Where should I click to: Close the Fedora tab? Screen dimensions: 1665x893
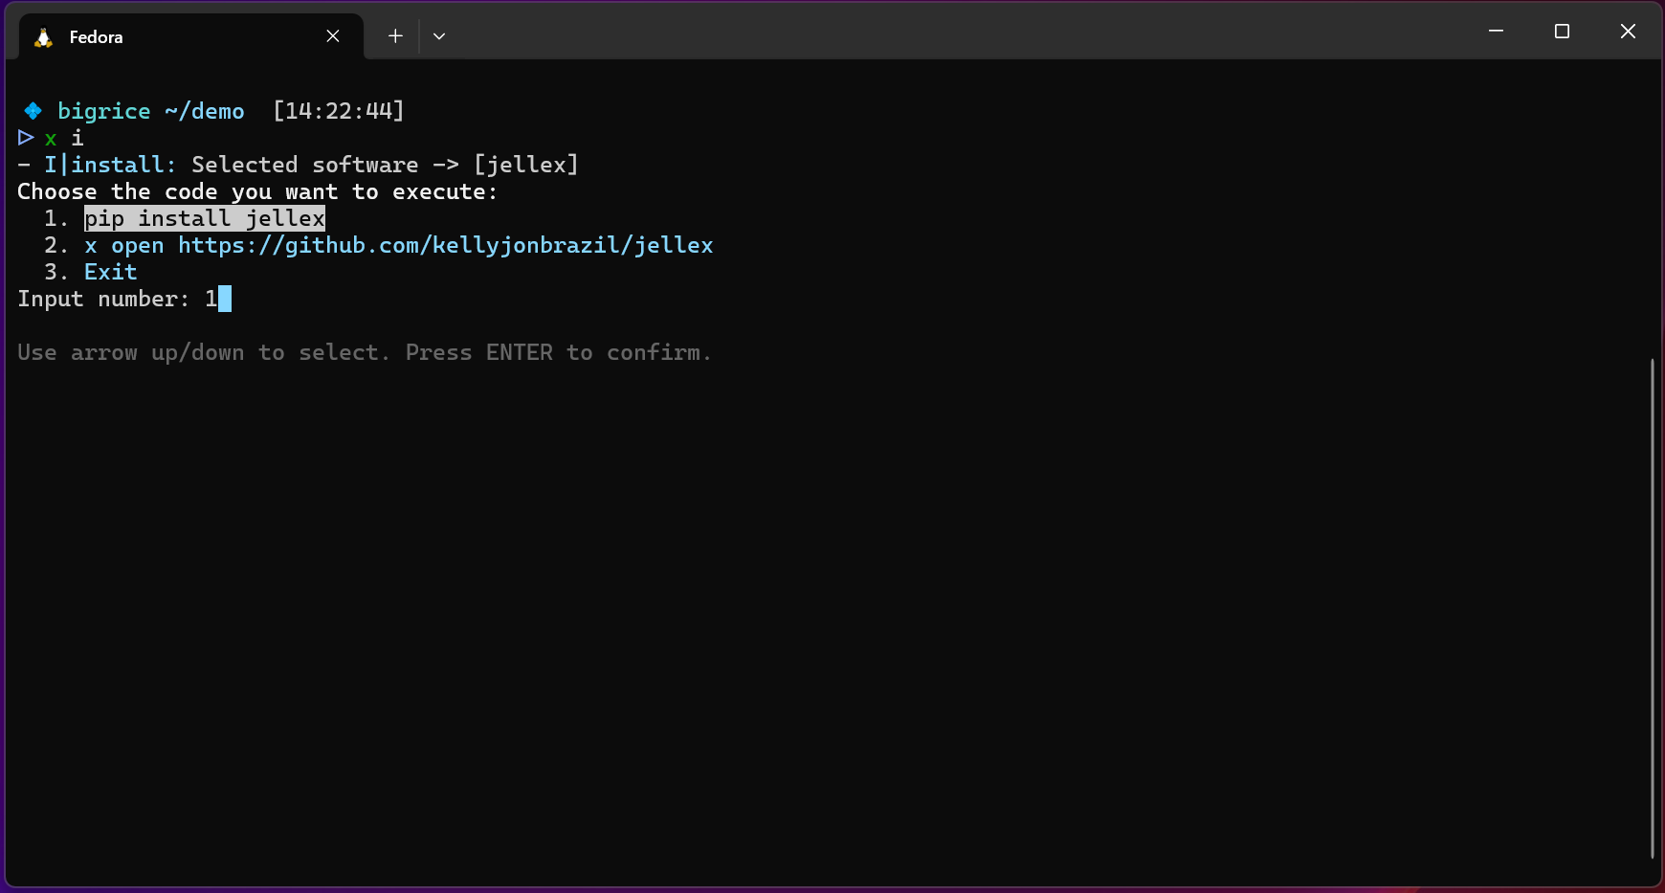333,36
